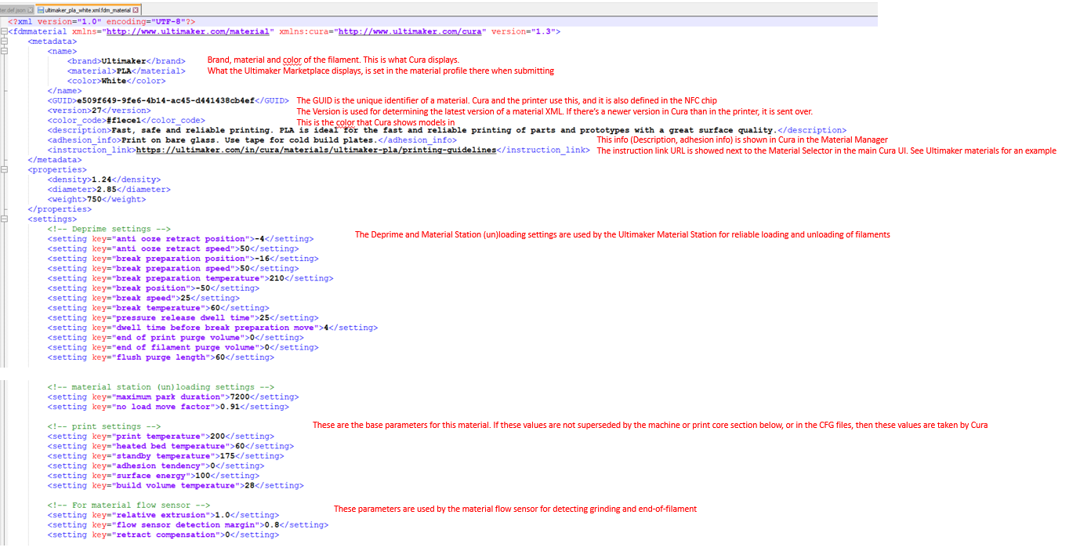
Task: Click the print temperature value 200
Action: 218,436
